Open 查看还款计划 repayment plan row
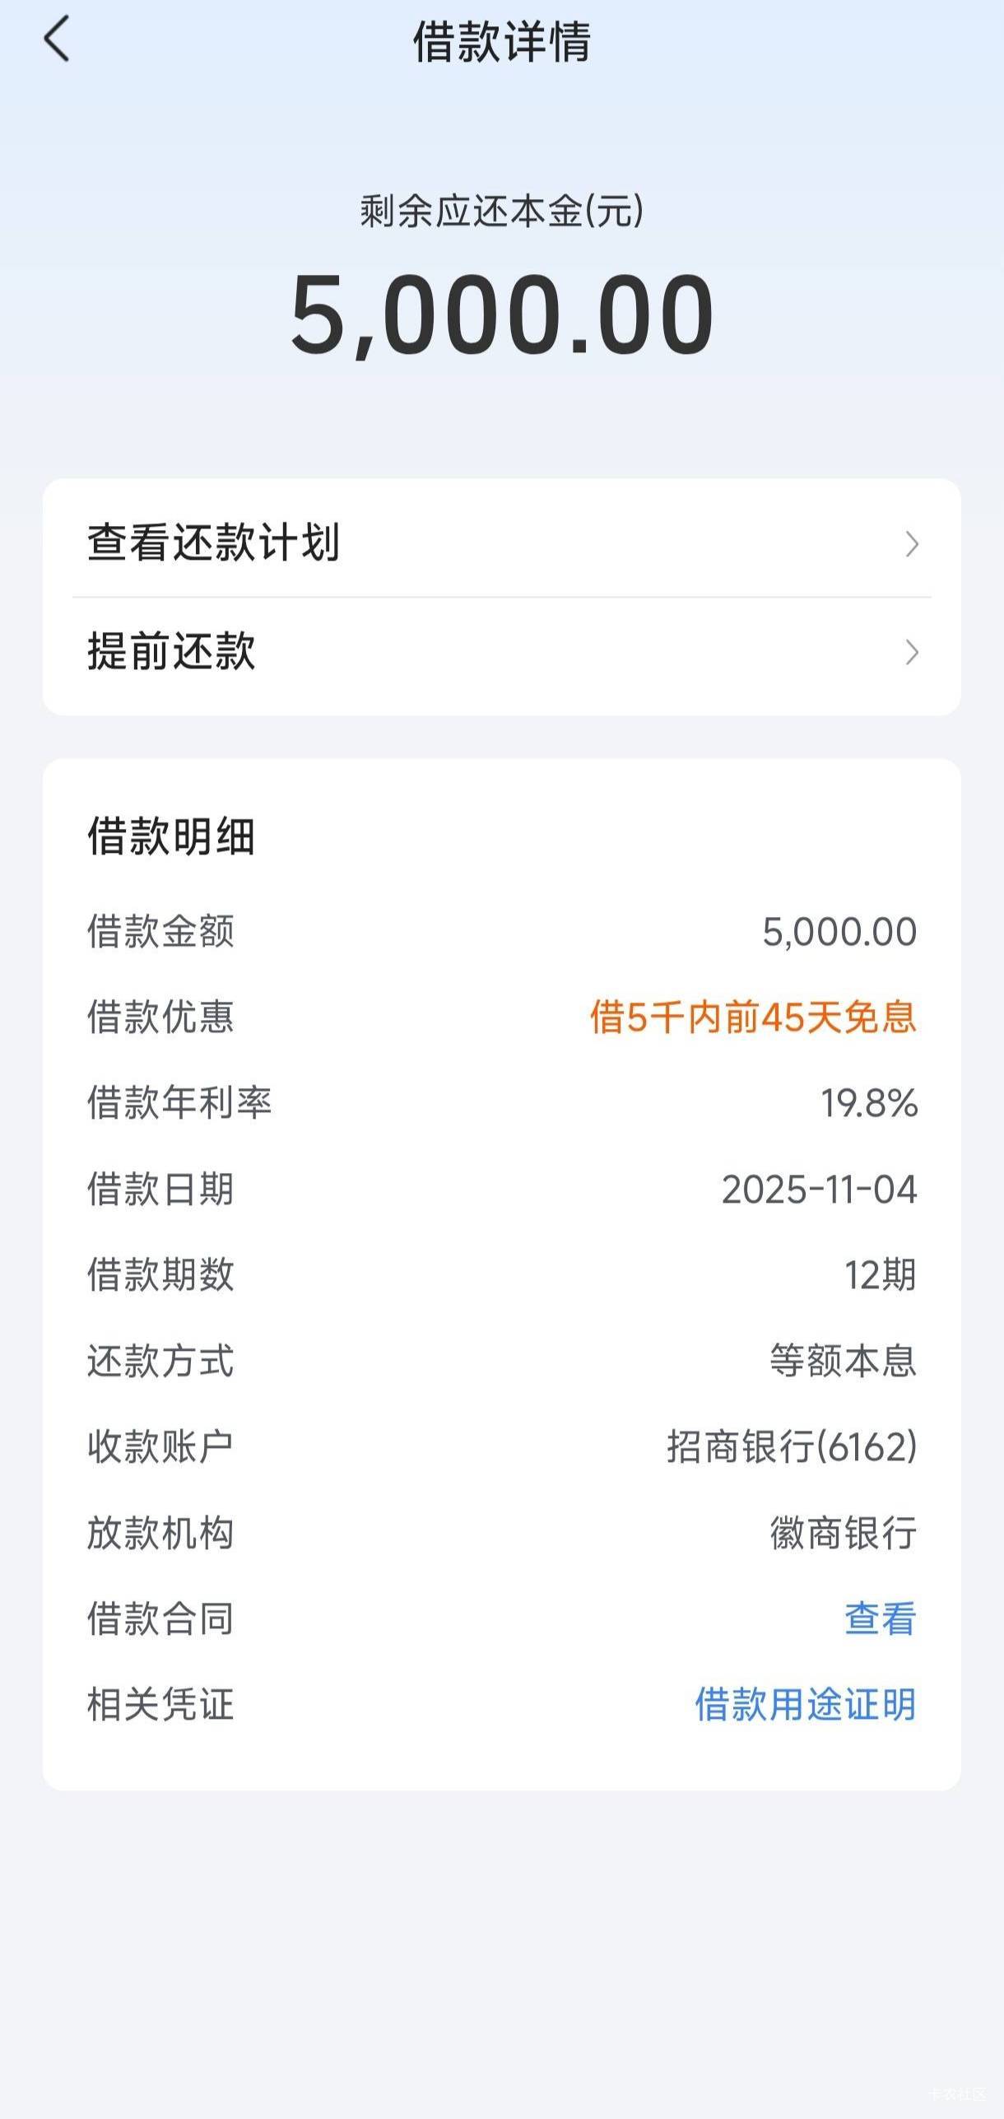The image size is (1004, 2119). click(x=214, y=543)
